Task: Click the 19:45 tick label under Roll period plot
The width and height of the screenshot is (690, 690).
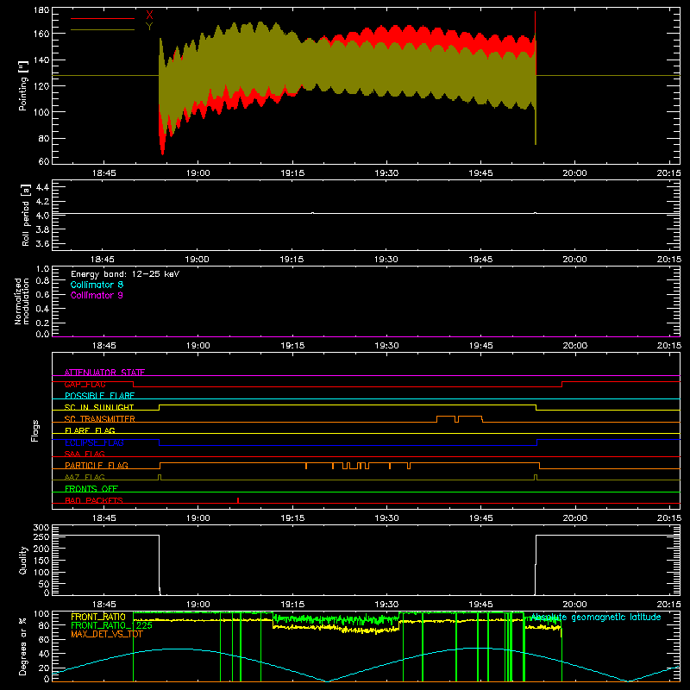Action: coord(480,260)
